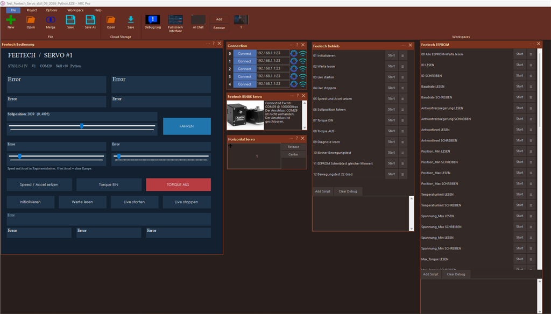The height and width of the screenshot is (314, 551).
Task: Click the Speed slider handle
Action: pyautogui.click(x=20, y=156)
